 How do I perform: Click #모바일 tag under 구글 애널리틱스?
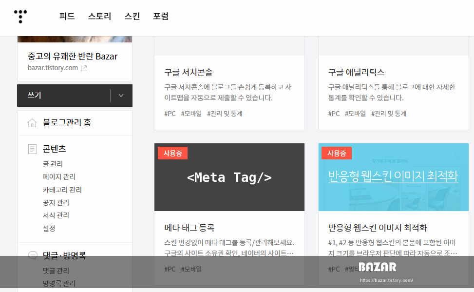pos(356,114)
